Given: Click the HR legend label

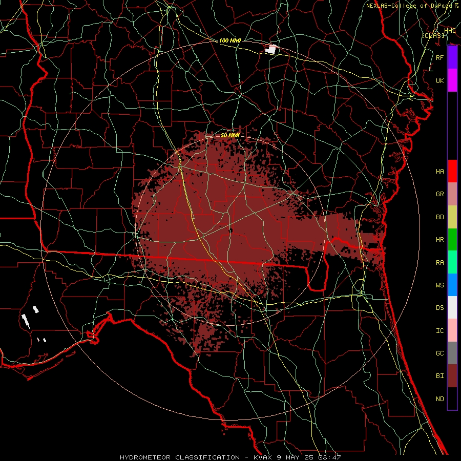Looking at the screenshot, I should [439, 240].
